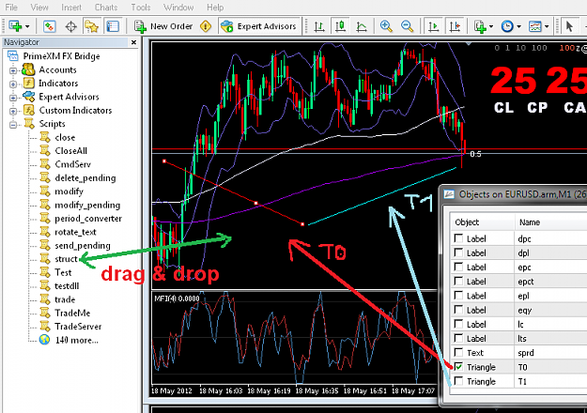587x413 pixels.
Task: Expand the Accounts tree node
Action: (13, 70)
